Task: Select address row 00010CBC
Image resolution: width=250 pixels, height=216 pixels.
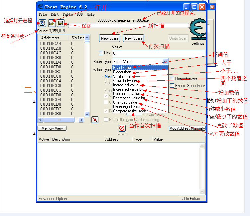Action: 62,71
